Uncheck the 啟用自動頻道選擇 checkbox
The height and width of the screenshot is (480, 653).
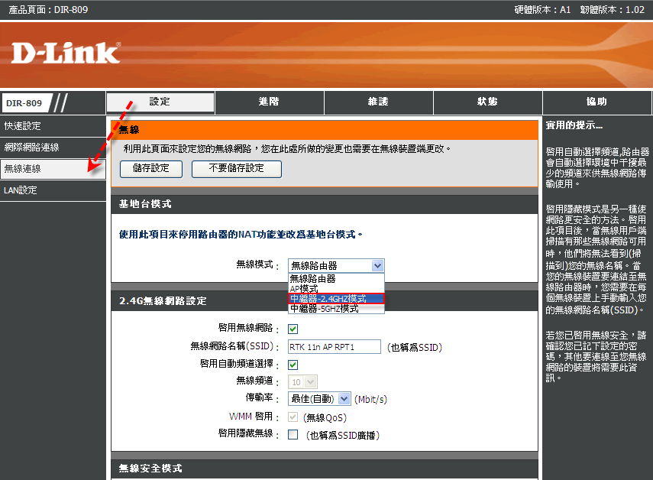coord(293,365)
